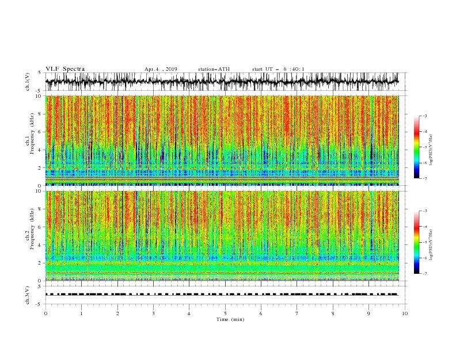The width and height of the screenshot is (456, 352).
Task: Select ch.2 colorbar "log(PSD)(V²/Hz)" label
Action: pyautogui.click(x=431, y=245)
